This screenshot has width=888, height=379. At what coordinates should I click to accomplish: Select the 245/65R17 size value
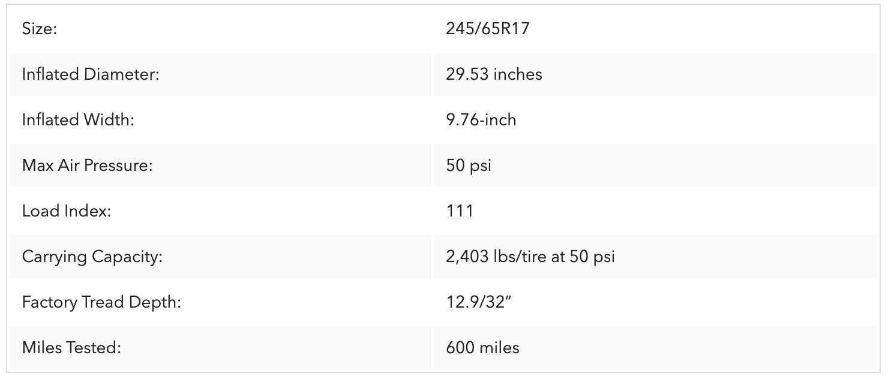point(488,29)
